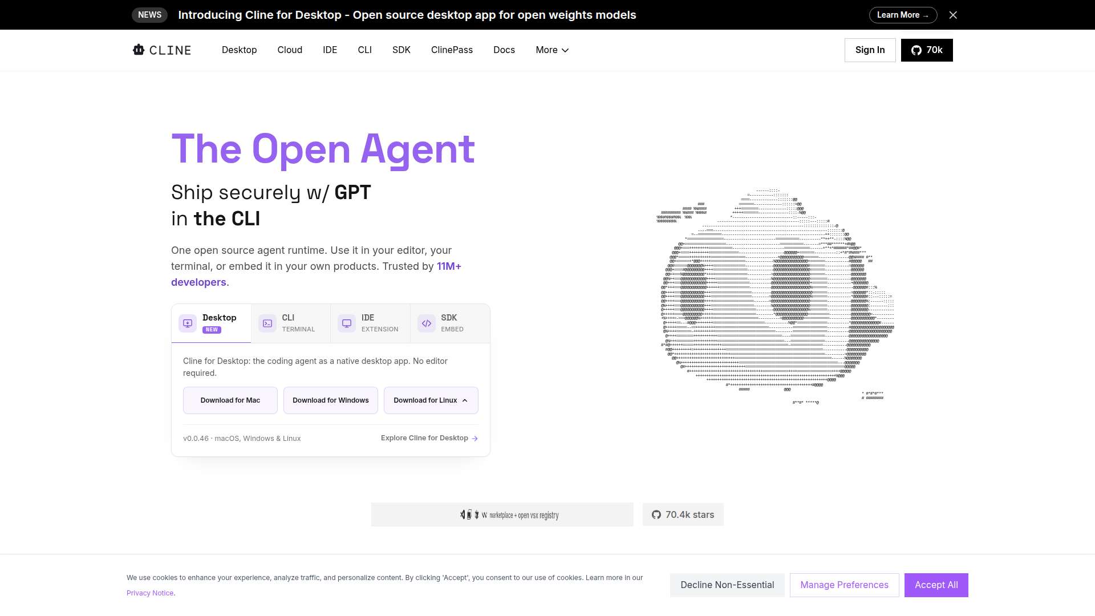Open the Privacy Notice link
Screen dimensions: 1095x616
pyautogui.click(x=150, y=593)
